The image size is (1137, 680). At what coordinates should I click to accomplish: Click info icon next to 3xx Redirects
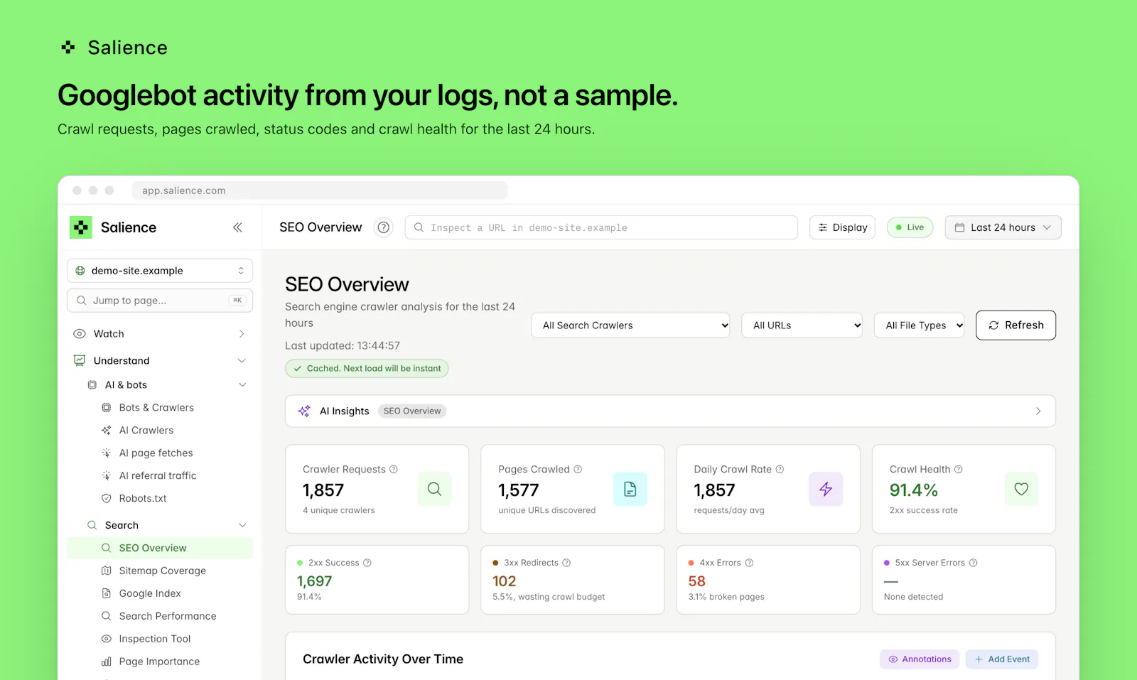566,563
